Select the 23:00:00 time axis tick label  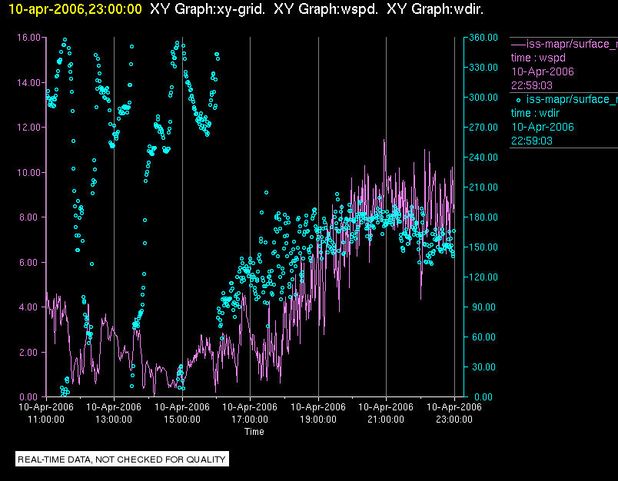click(x=454, y=420)
